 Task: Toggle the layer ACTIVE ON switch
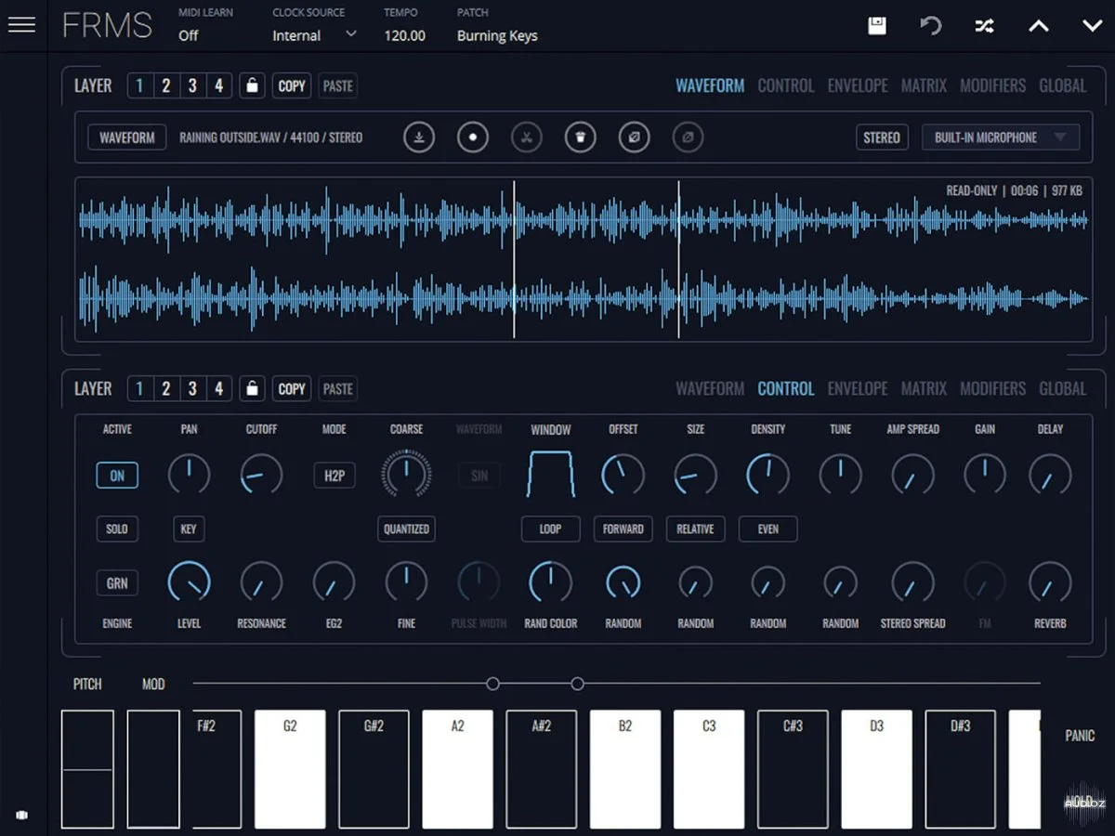tap(117, 476)
